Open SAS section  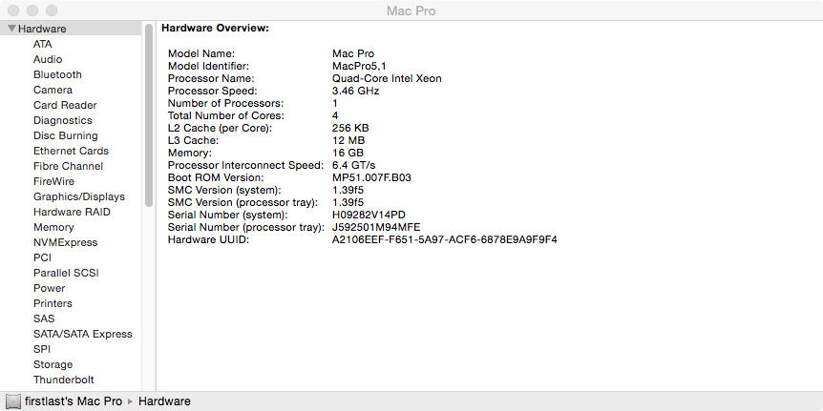(x=44, y=319)
